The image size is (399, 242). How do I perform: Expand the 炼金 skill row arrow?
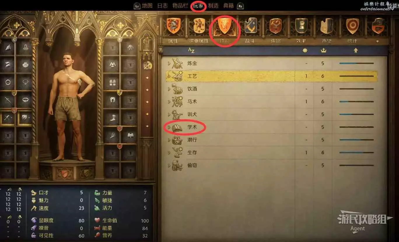pos(169,63)
